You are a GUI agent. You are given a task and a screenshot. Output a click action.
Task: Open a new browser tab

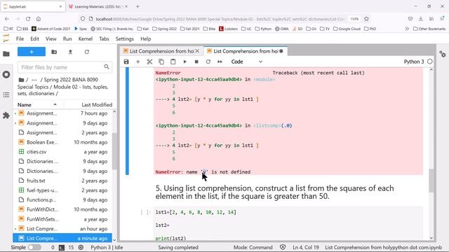138,6
